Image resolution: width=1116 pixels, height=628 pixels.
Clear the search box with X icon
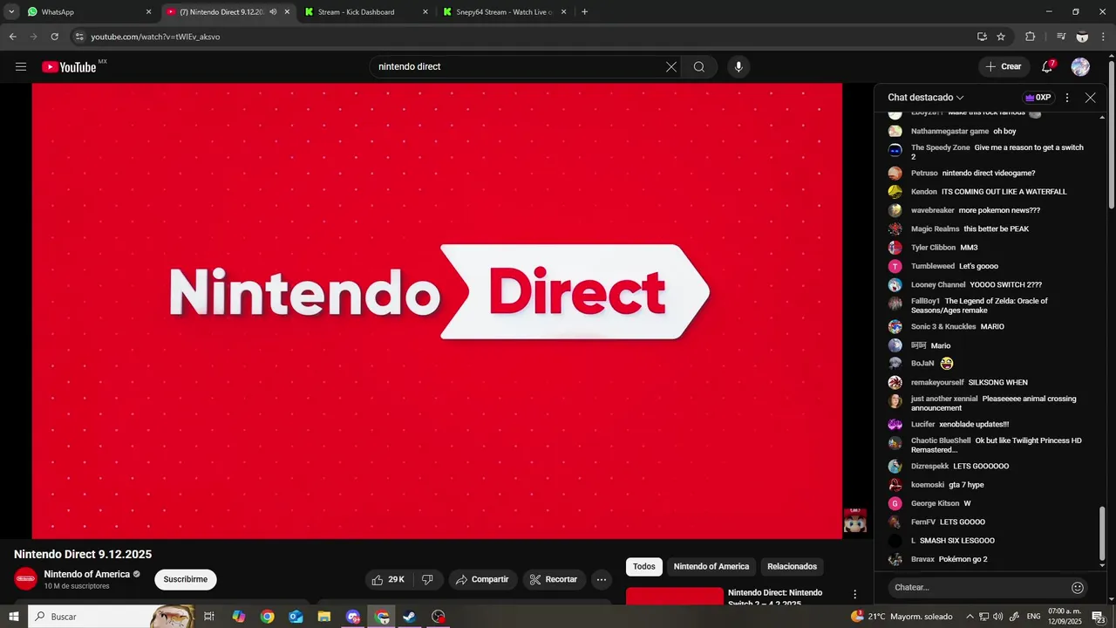point(671,67)
